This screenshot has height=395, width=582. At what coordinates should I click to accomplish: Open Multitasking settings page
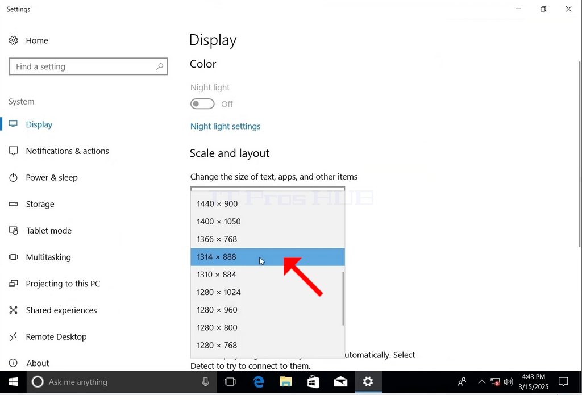(x=48, y=257)
